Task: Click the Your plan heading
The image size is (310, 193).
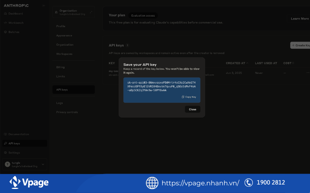Action: (117, 15)
